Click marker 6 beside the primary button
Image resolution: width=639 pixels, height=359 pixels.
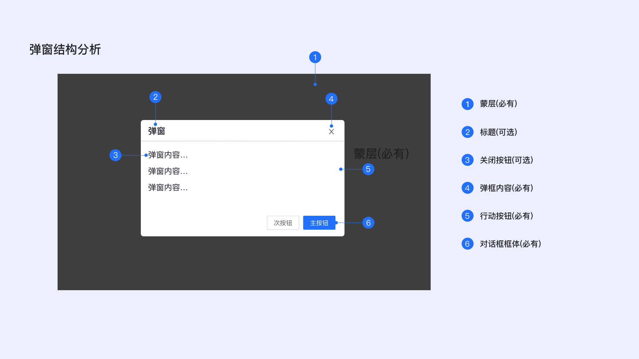tap(368, 223)
